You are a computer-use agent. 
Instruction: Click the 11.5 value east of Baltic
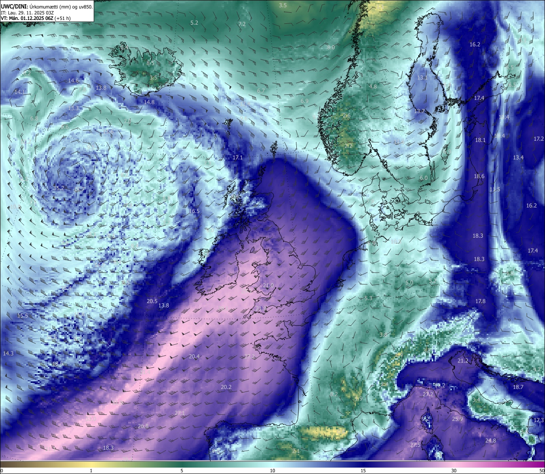495,189
